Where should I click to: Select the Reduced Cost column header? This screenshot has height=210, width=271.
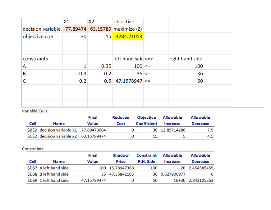(121, 120)
